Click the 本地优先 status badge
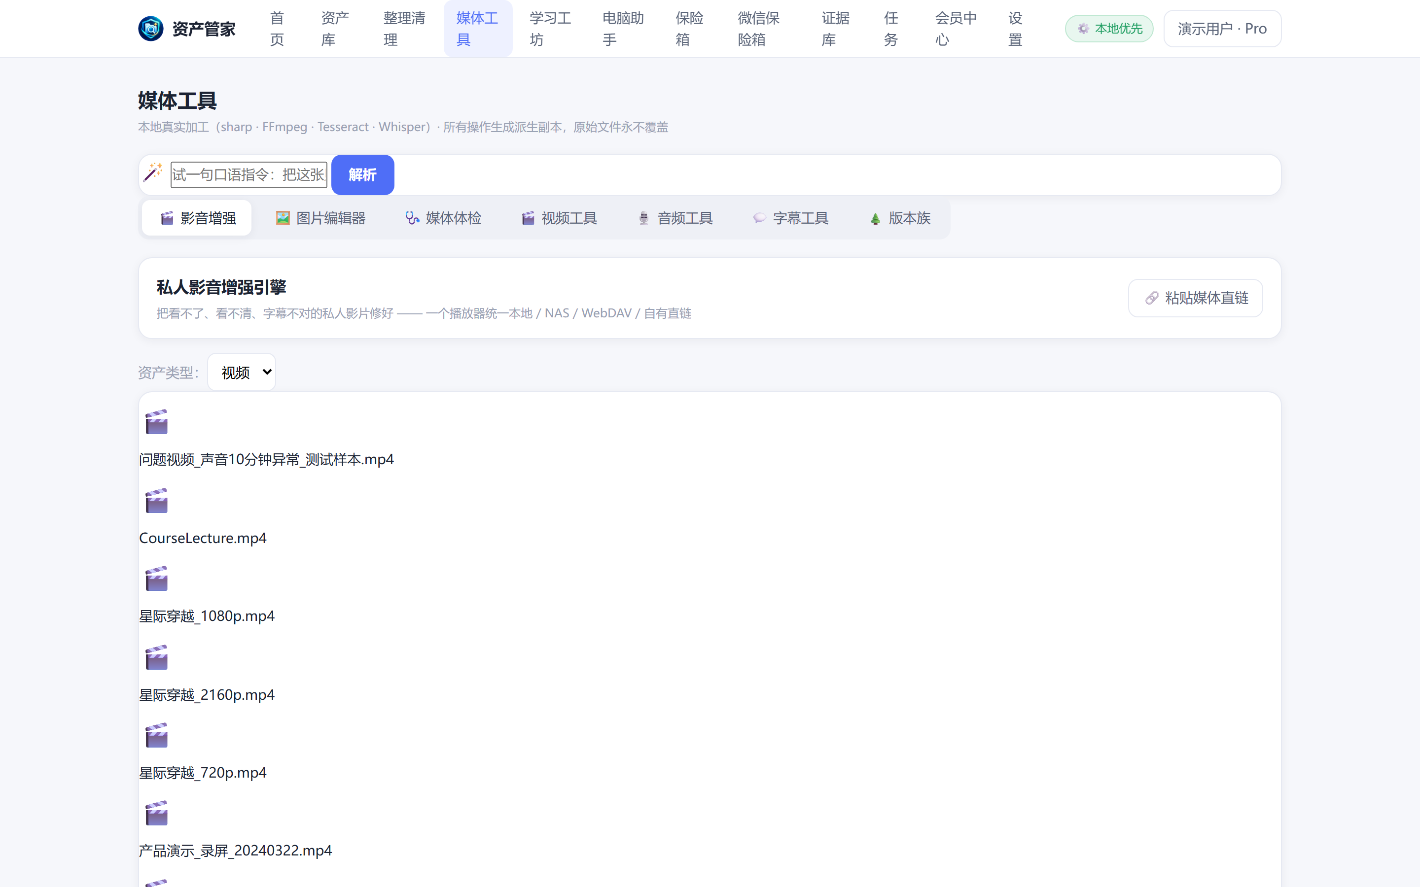 click(1109, 29)
